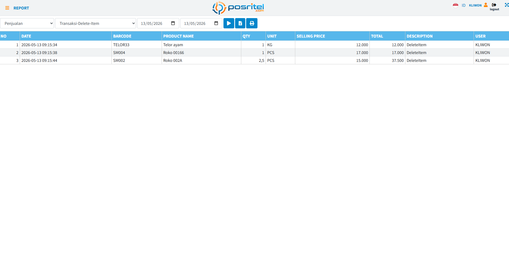509x268 pixels.
Task: Click the end date field
Action: click(x=201, y=23)
